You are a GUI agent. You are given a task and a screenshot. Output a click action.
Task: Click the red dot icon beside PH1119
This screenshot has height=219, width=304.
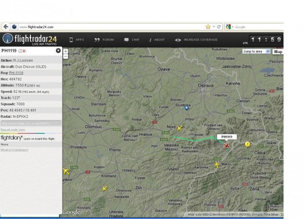pos(24,51)
